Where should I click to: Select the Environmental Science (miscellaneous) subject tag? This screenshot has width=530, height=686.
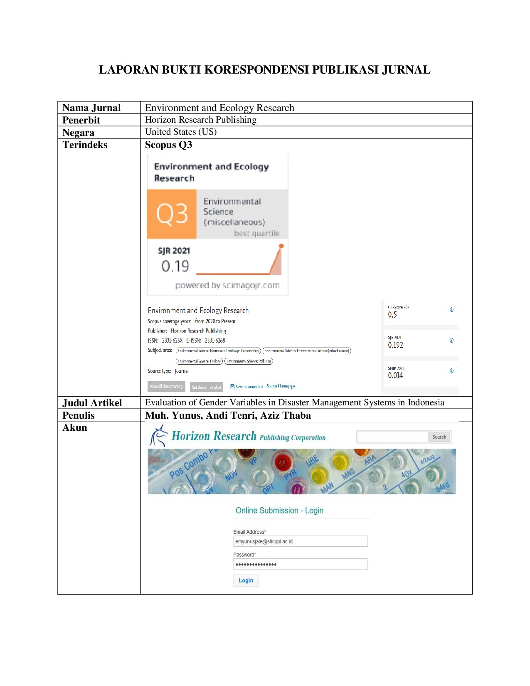click(307, 351)
